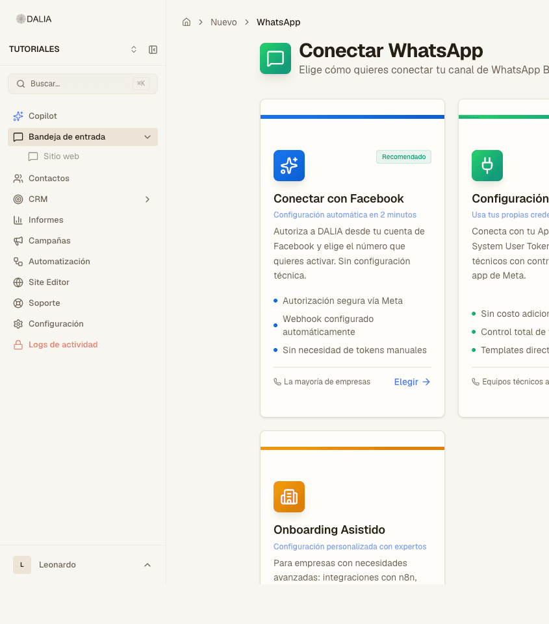Select Bandeja de entrada

(x=83, y=137)
